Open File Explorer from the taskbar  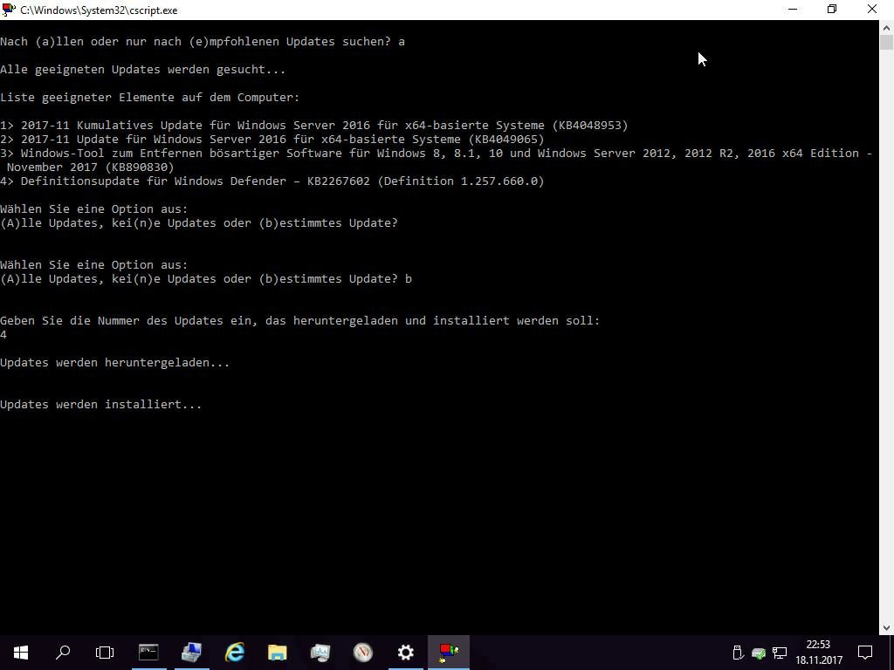click(x=278, y=652)
